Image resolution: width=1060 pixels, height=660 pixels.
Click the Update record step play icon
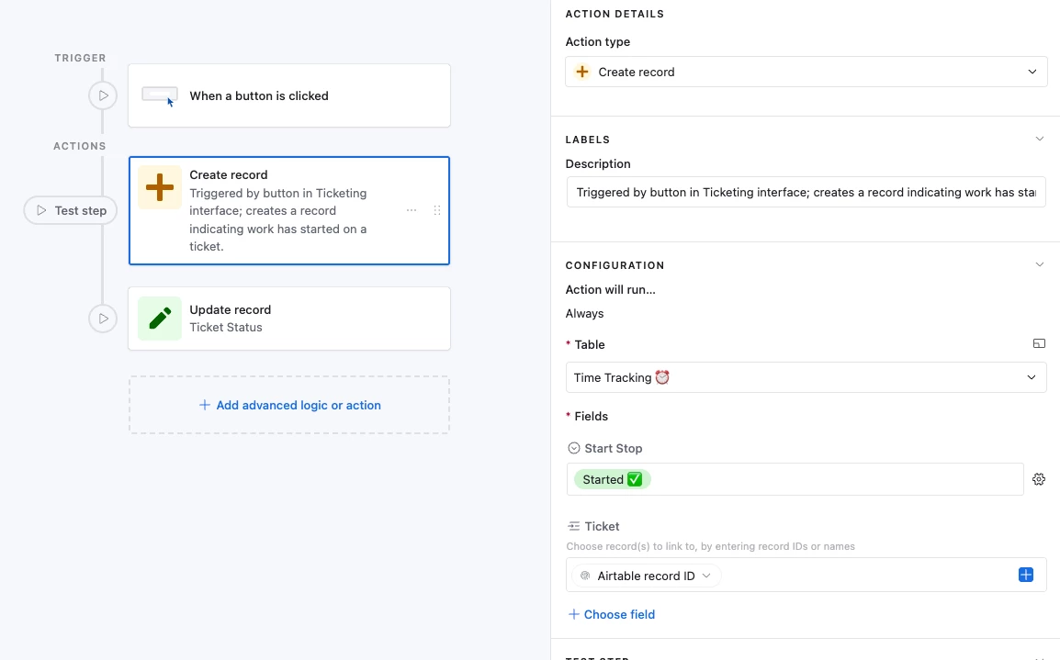(x=103, y=319)
